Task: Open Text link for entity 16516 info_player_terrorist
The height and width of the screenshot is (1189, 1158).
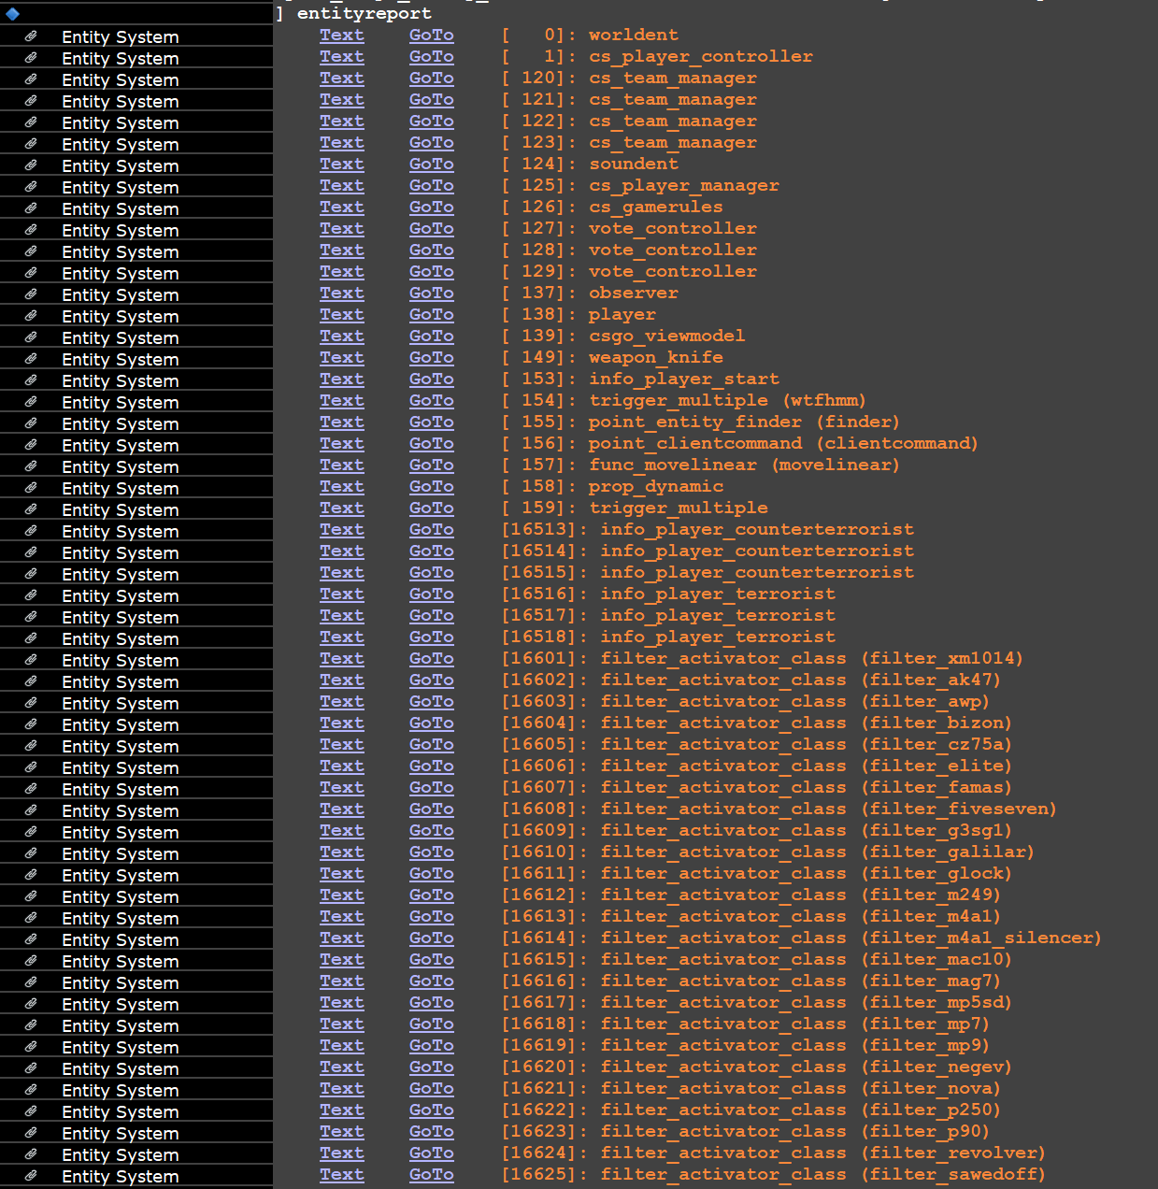Action: [x=341, y=594]
